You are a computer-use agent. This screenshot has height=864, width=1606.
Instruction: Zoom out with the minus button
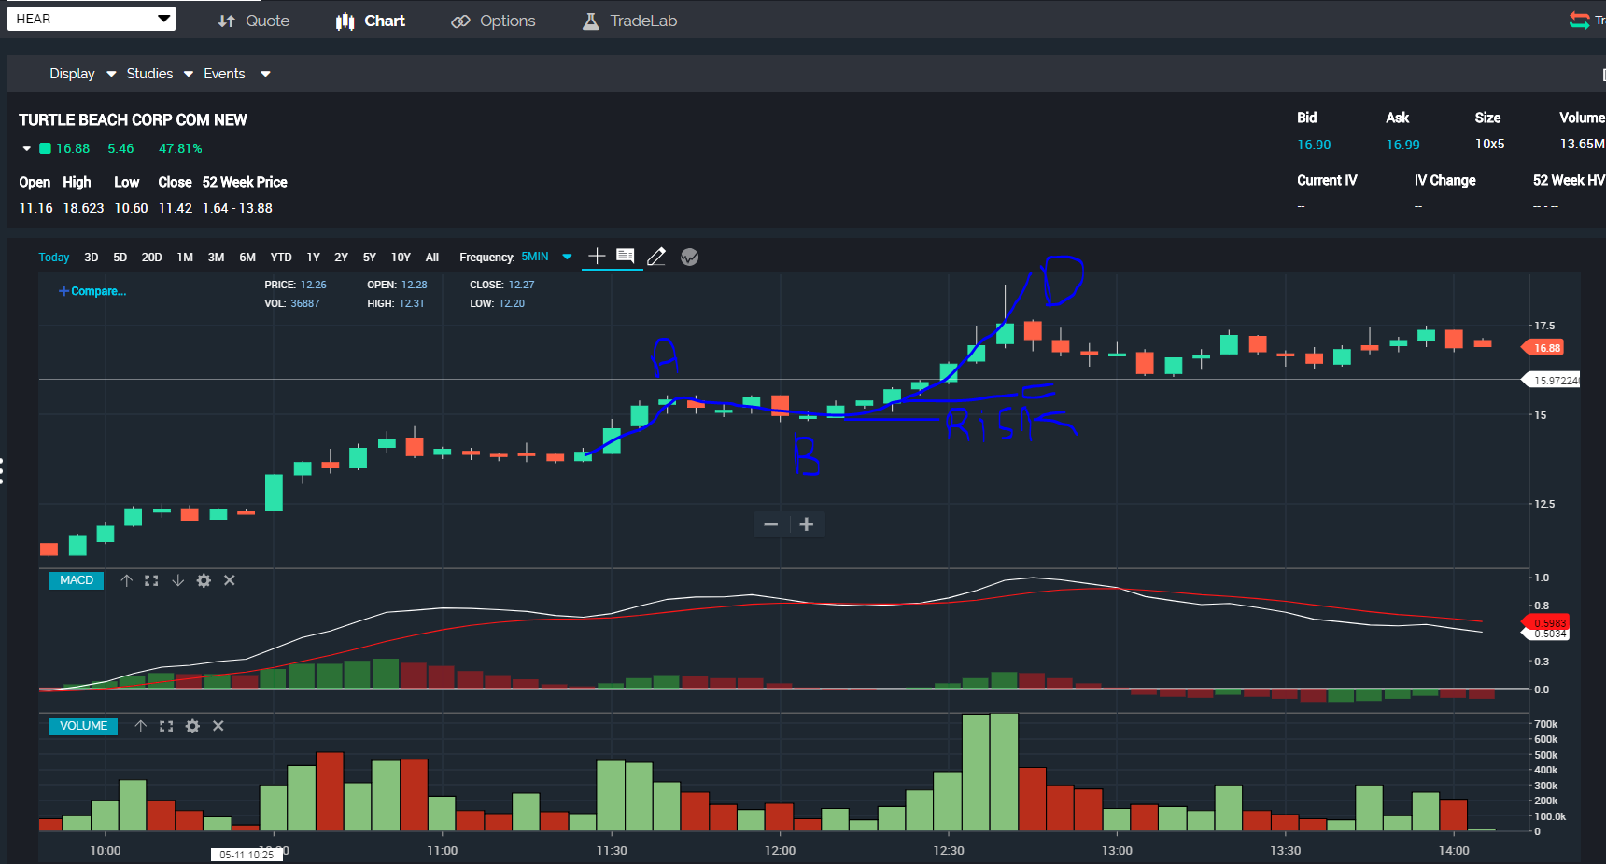[x=771, y=524]
